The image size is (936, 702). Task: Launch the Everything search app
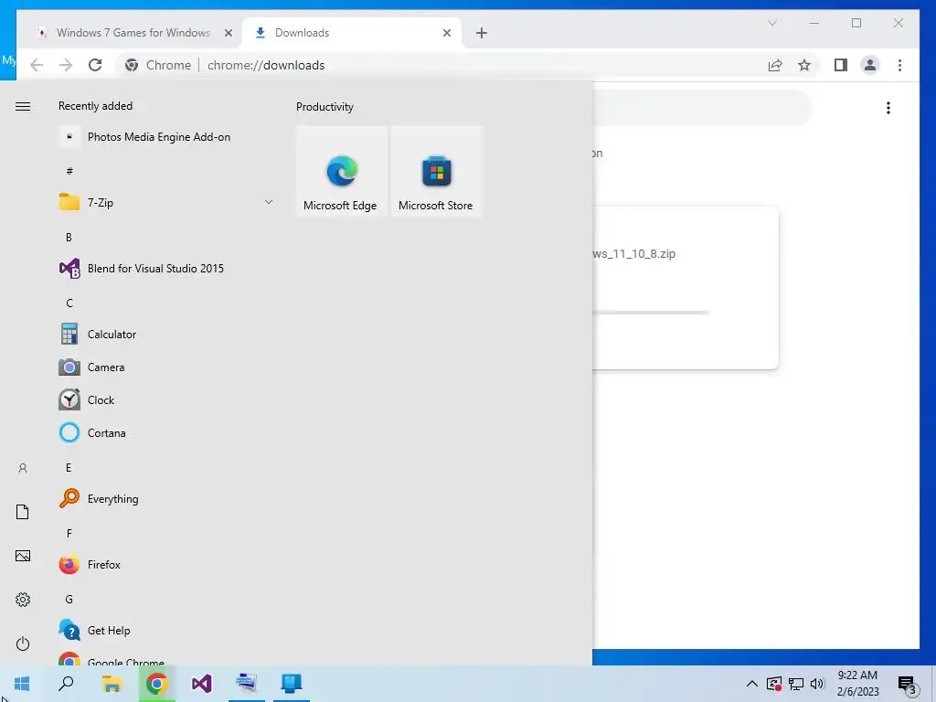[166, 498]
